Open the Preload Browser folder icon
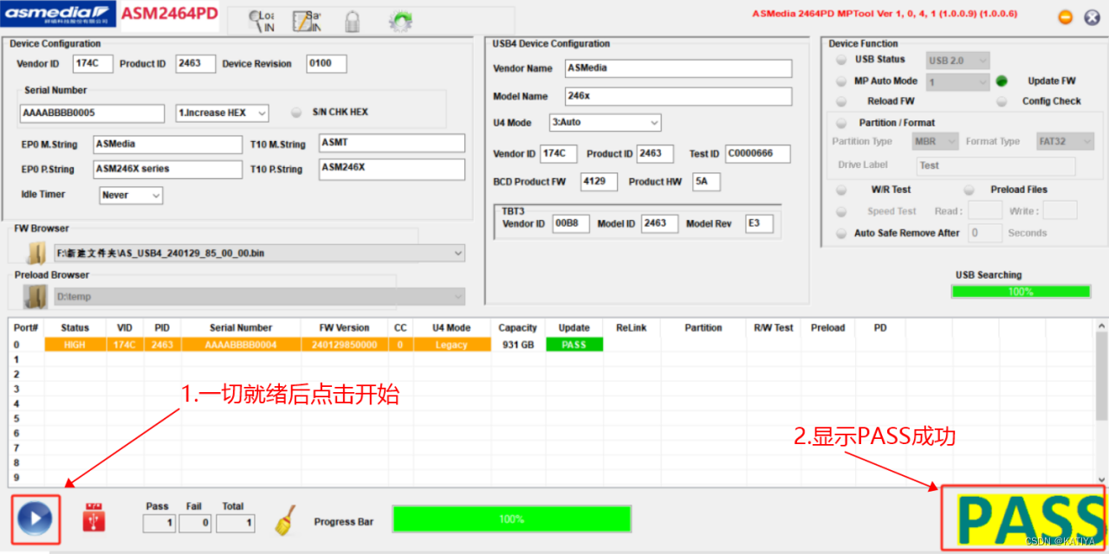Image resolution: width=1109 pixels, height=554 pixels. (x=36, y=297)
